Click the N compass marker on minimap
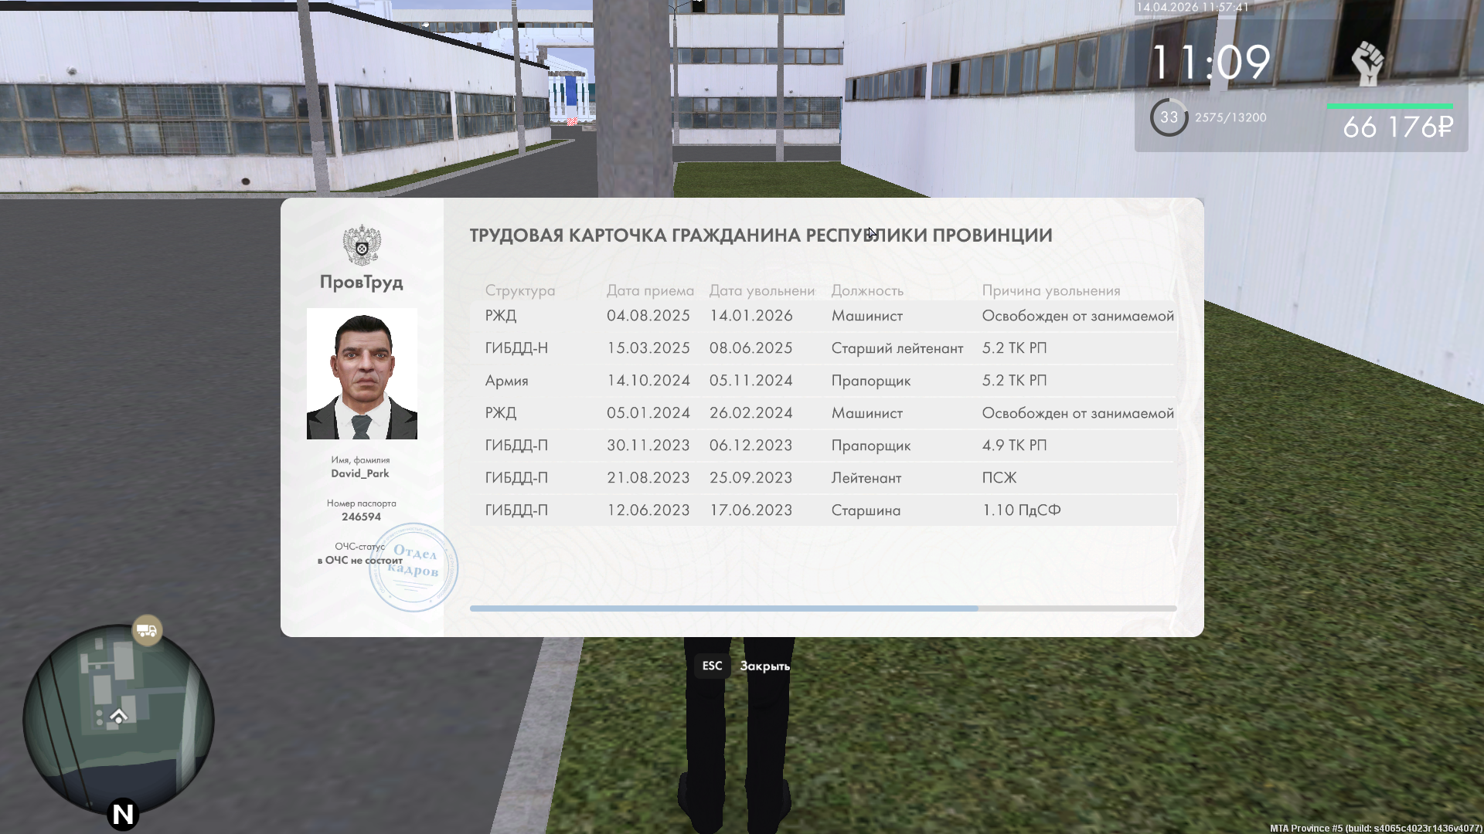The height and width of the screenshot is (834, 1484). pos(123,814)
